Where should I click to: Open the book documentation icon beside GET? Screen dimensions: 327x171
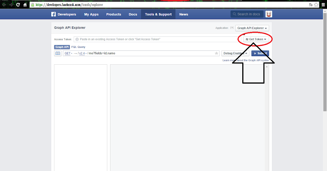(x=58, y=53)
